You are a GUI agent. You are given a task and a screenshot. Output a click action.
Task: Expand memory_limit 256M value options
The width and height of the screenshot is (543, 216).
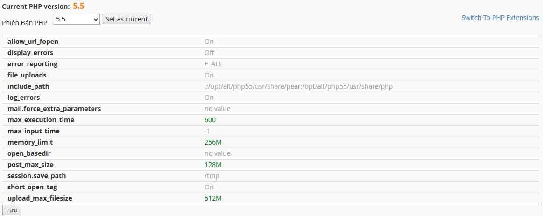coord(212,142)
